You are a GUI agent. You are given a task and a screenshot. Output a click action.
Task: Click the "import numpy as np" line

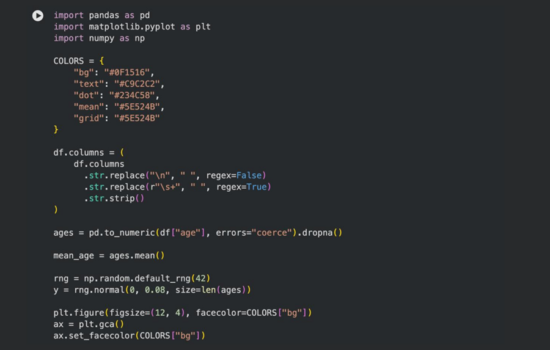(x=99, y=38)
